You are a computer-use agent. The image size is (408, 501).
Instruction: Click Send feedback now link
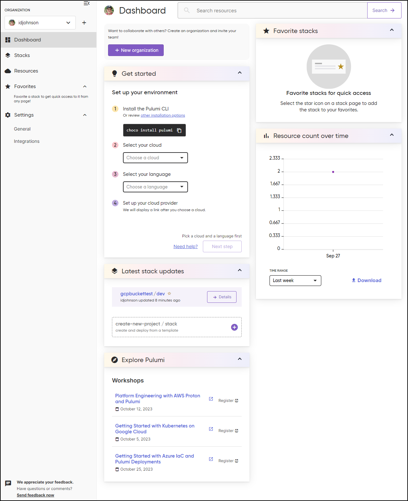coord(36,495)
